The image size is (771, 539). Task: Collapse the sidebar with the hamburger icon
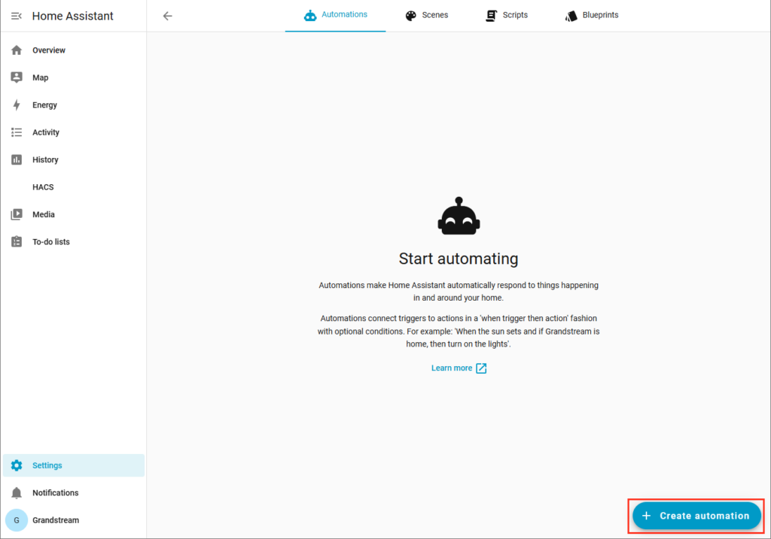(17, 17)
